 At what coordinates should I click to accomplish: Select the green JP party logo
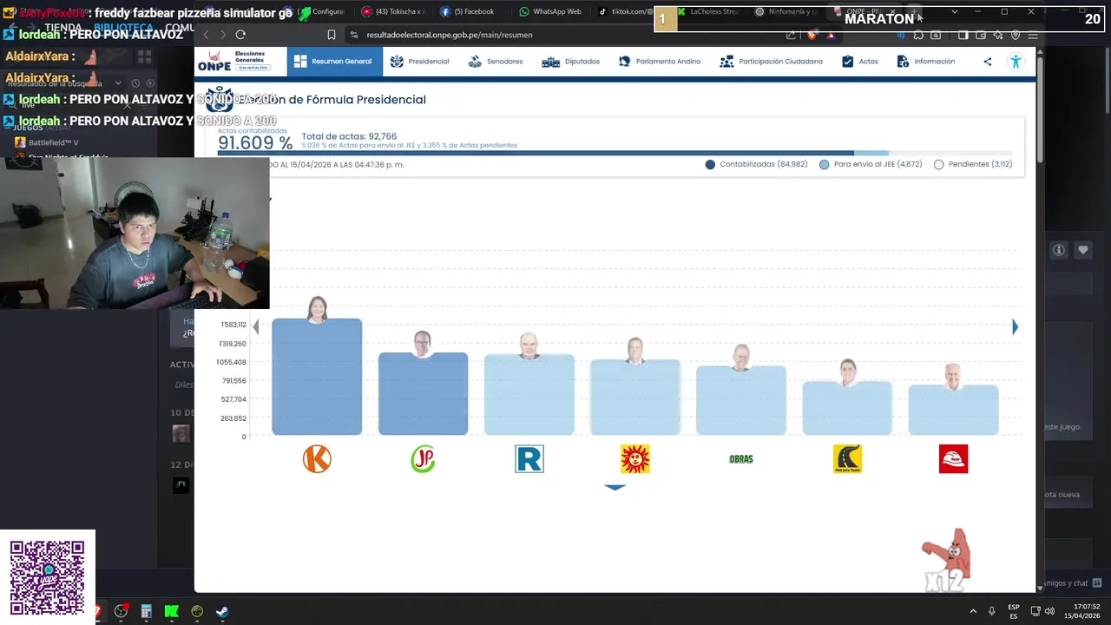(x=423, y=458)
